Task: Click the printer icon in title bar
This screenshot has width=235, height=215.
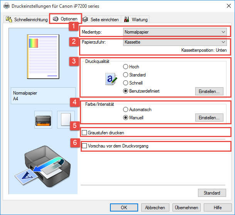Action: [x=7, y=6]
